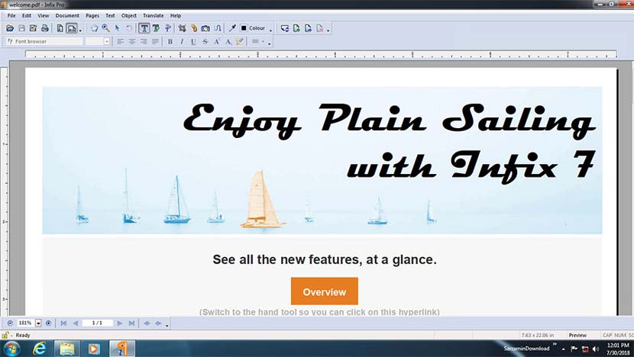Click the page number 1 / 1 field

[97, 323]
